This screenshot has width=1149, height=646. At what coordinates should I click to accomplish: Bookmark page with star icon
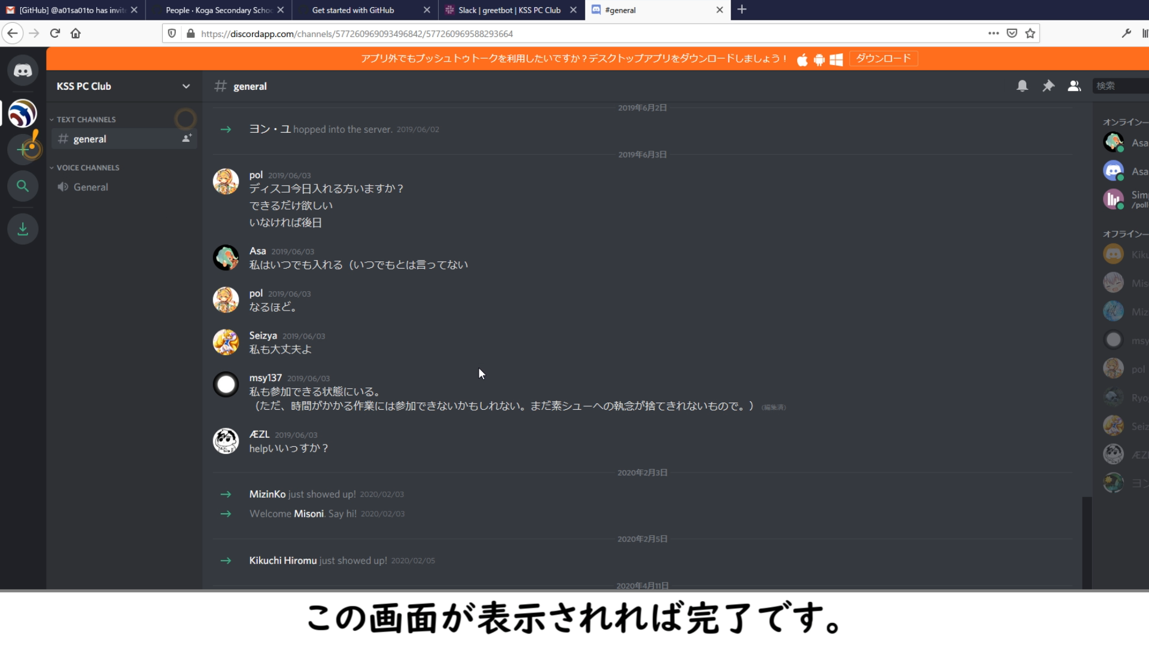[1030, 33]
